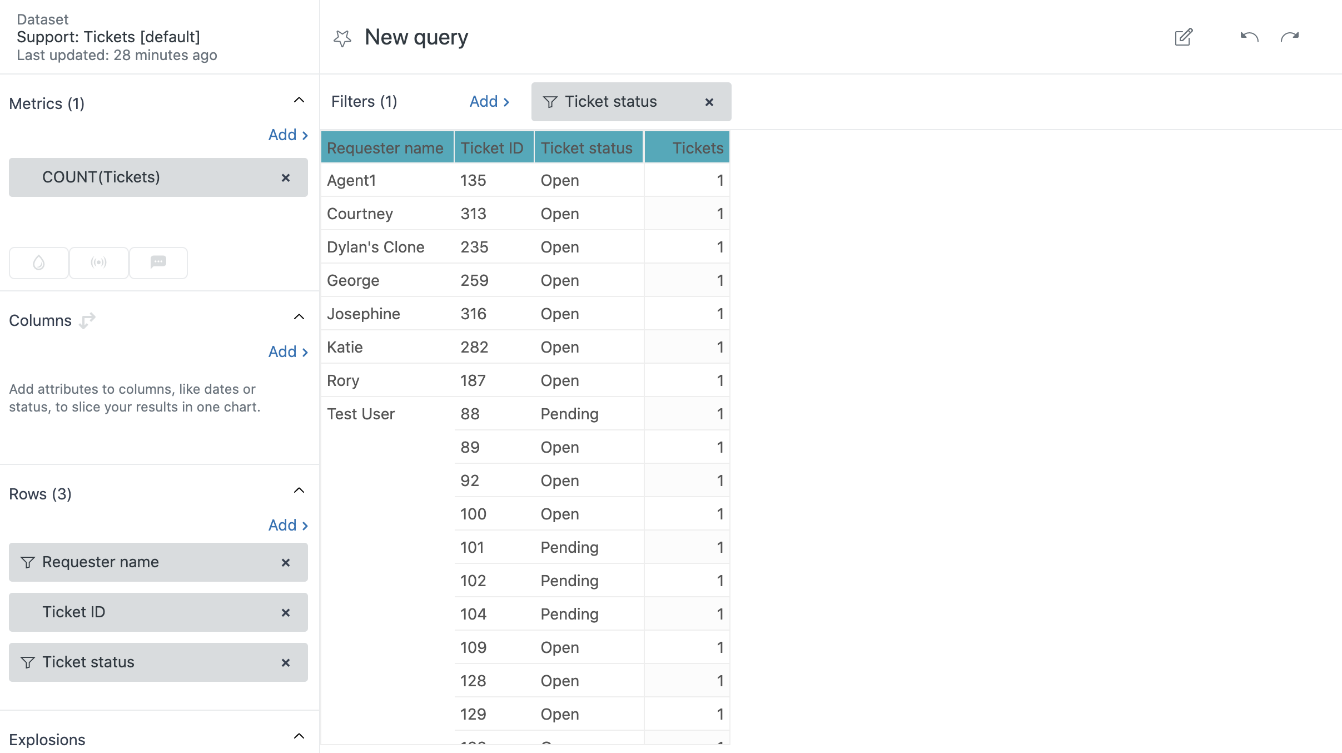Click the Pending status for ticket 104

589,614
